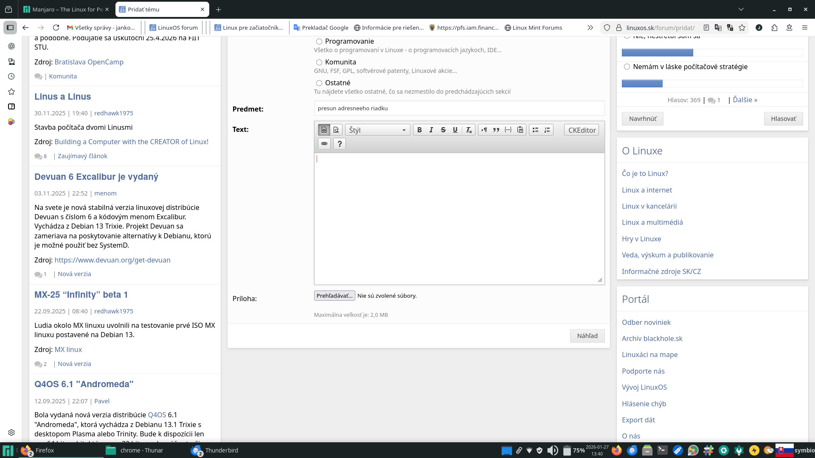The width and height of the screenshot is (815, 458).
Task: Open the LinuxOS forum bookmark
Action: point(174,28)
